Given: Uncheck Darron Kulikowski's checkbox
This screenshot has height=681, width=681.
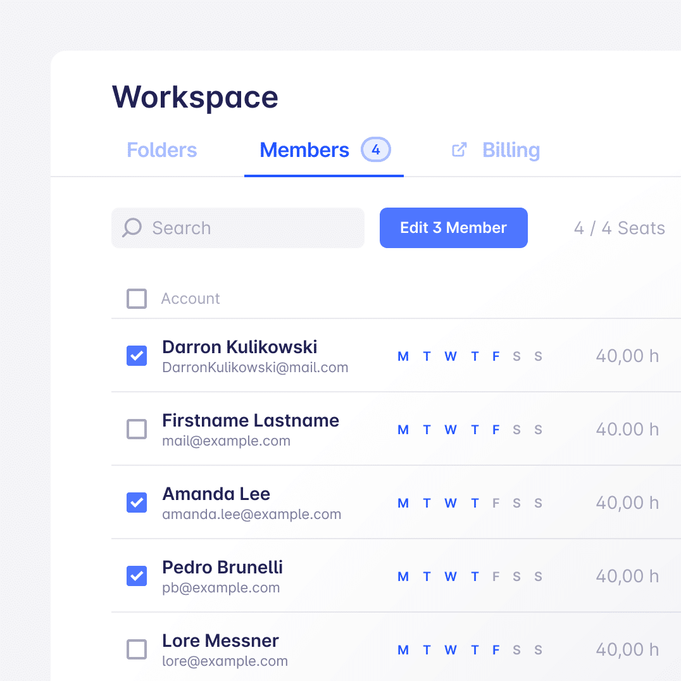Looking at the screenshot, I should (137, 356).
